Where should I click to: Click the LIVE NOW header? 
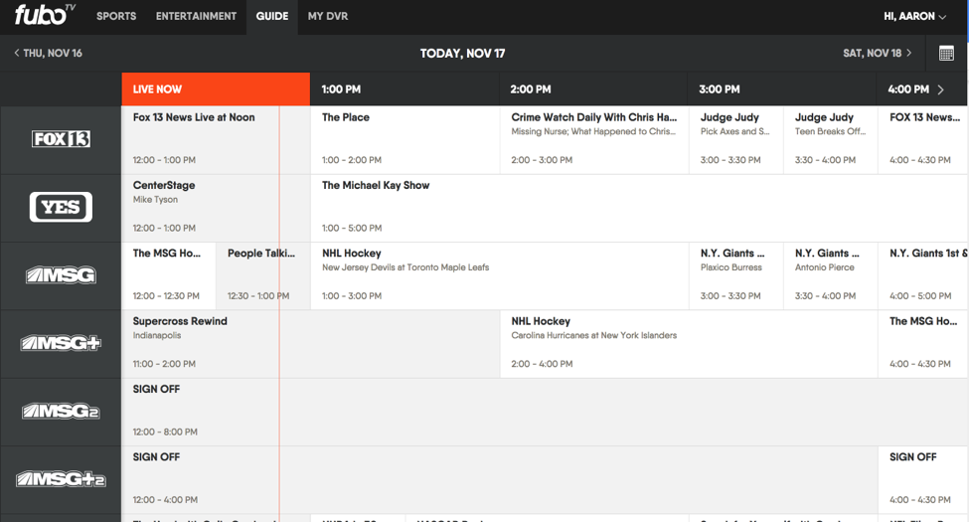(x=216, y=89)
